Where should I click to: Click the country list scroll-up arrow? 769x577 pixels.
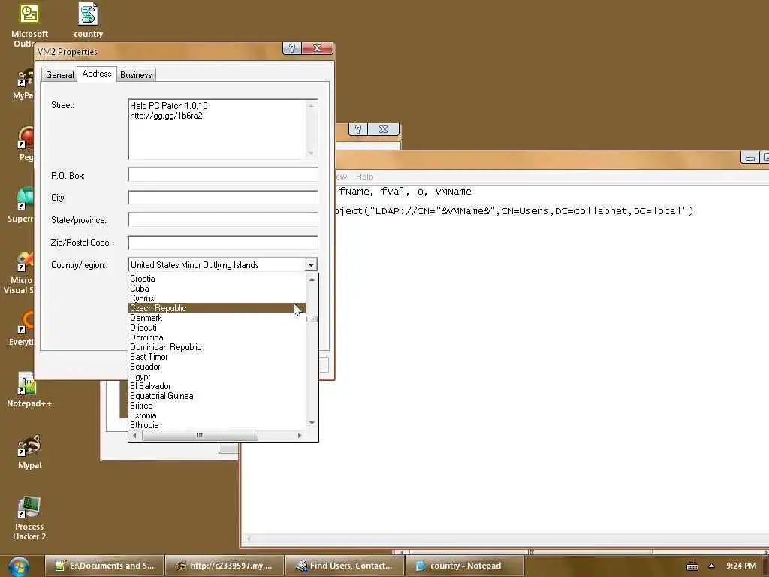point(312,279)
